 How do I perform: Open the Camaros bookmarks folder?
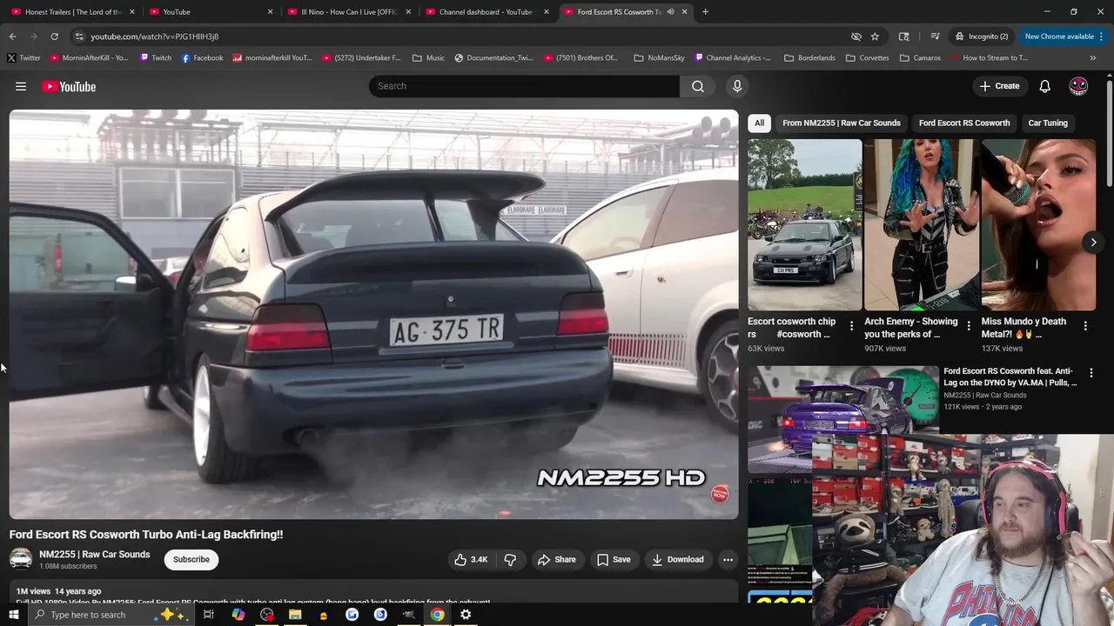point(920,58)
